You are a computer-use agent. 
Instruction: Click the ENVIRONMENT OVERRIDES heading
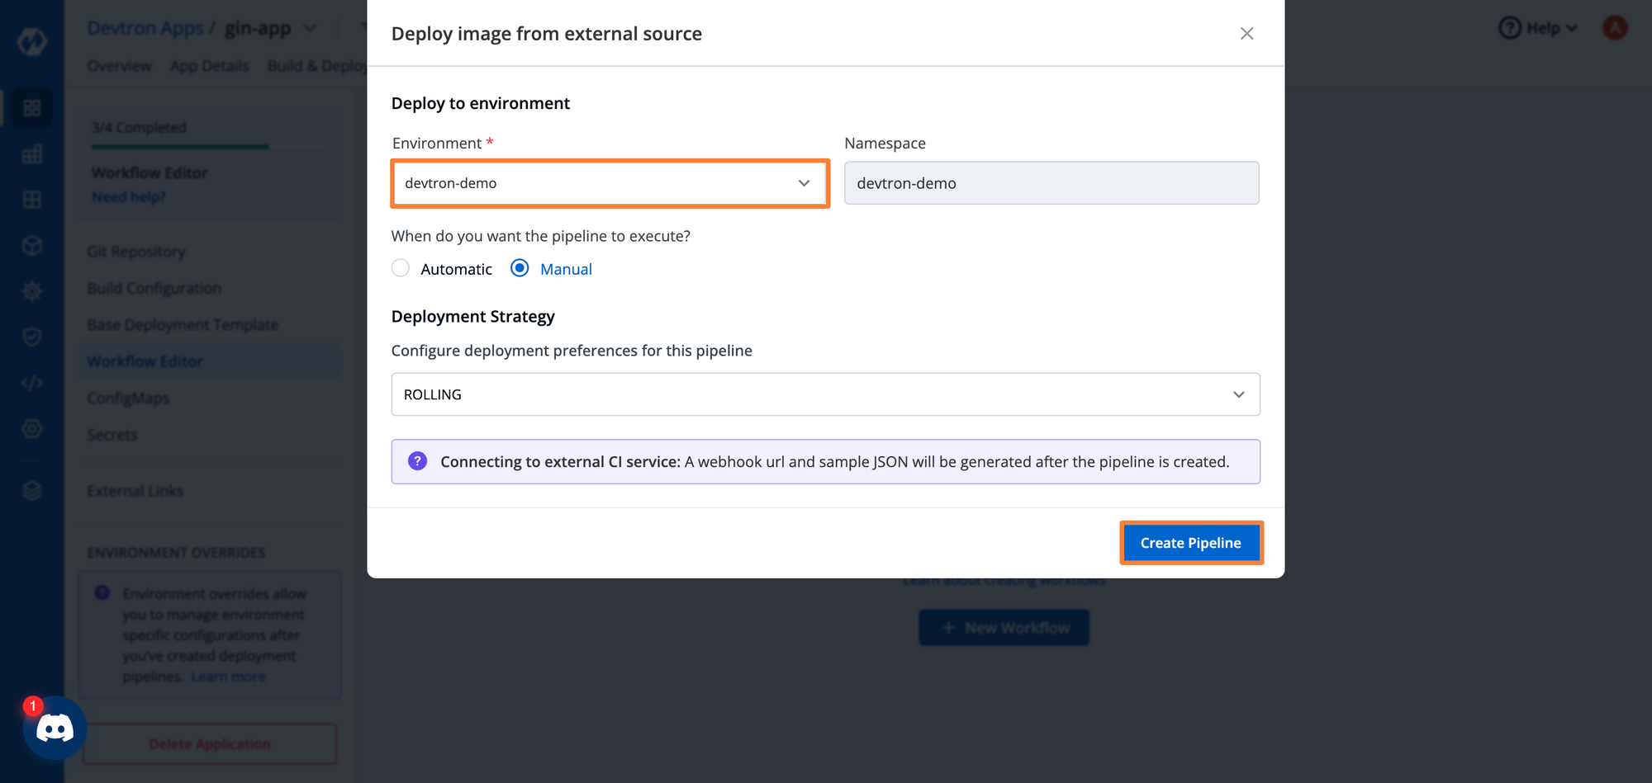coord(177,553)
